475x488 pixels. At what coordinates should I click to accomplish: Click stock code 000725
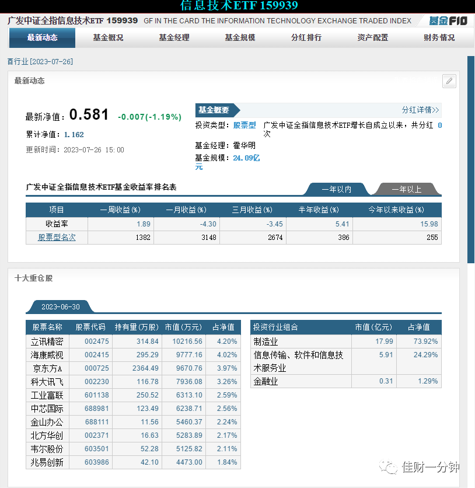pos(97,368)
